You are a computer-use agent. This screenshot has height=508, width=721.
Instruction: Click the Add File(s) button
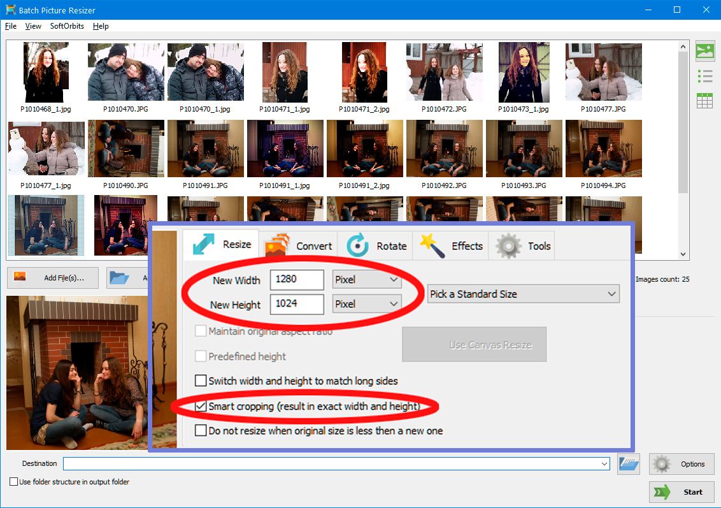tap(52, 278)
